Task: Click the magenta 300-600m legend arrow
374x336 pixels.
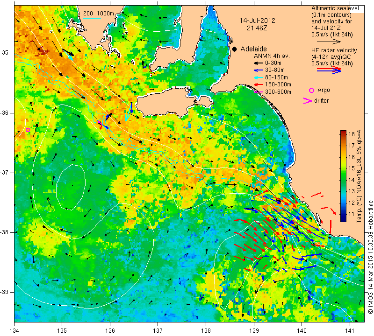Action: [x=258, y=91]
